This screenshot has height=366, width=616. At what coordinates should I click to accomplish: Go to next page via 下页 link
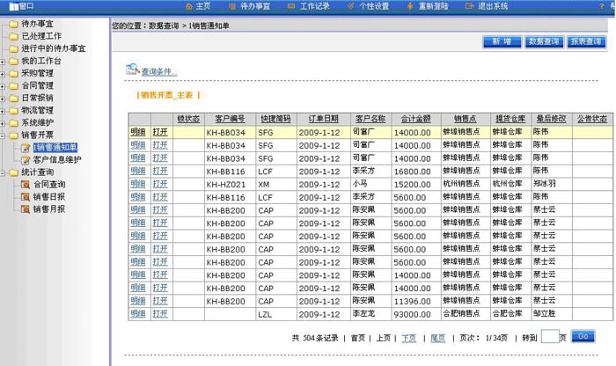click(409, 337)
